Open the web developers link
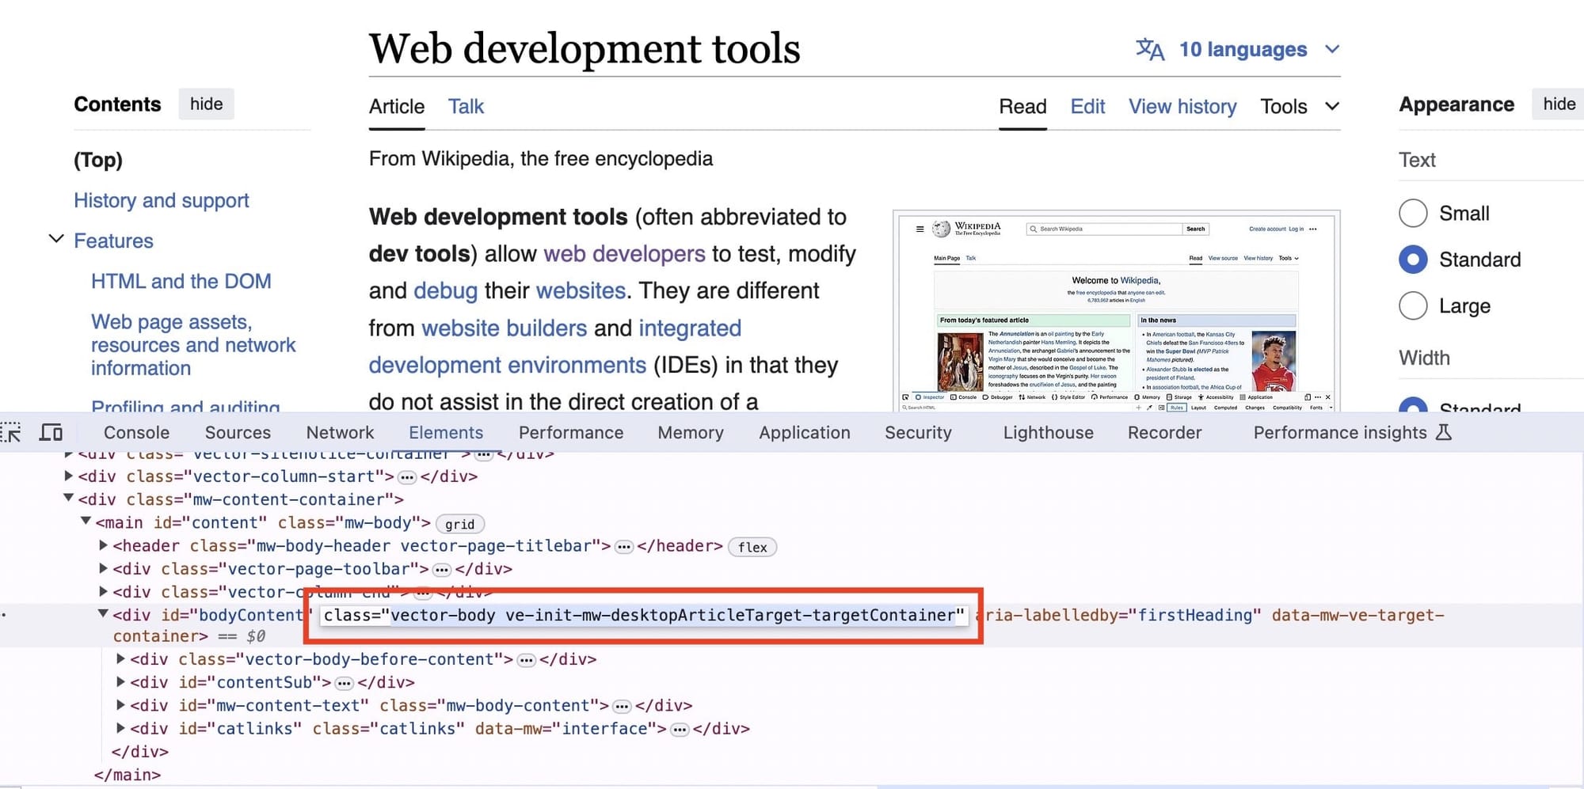1584x789 pixels. (624, 253)
